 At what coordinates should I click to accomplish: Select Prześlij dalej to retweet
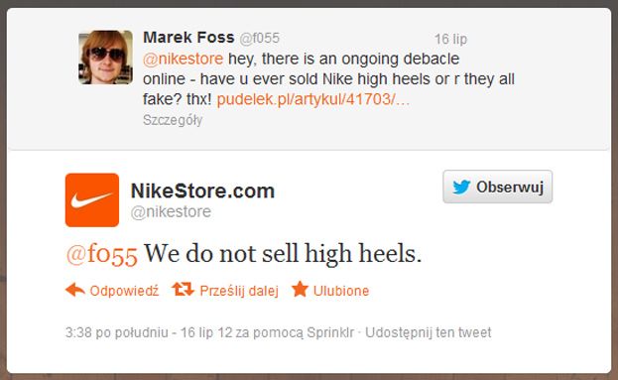[x=239, y=291]
